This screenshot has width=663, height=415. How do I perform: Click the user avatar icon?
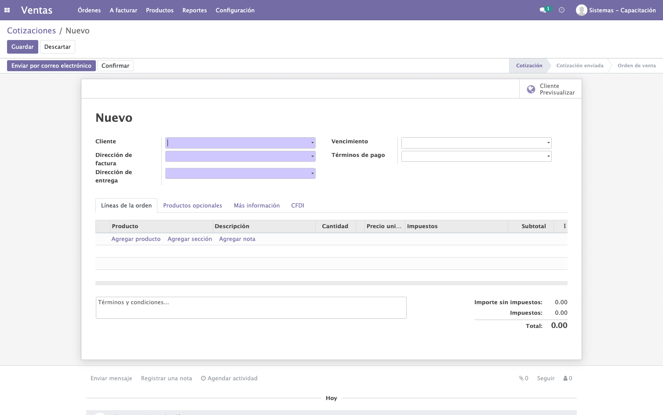coord(582,10)
